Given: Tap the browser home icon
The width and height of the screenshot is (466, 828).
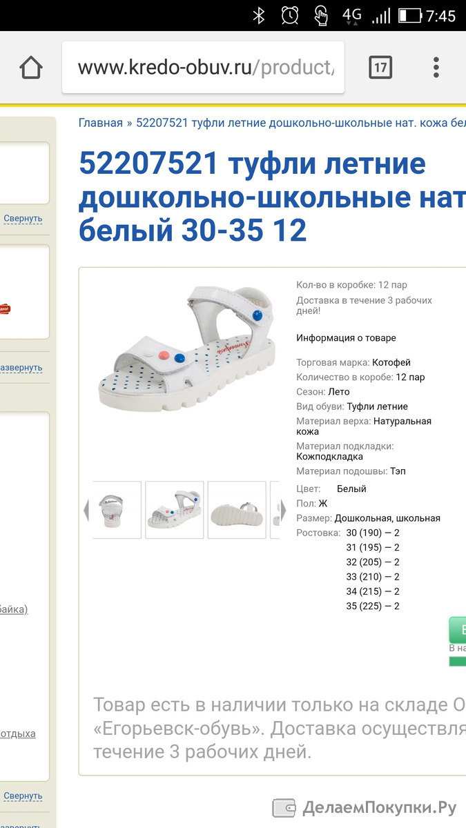Looking at the screenshot, I should click(31, 68).
